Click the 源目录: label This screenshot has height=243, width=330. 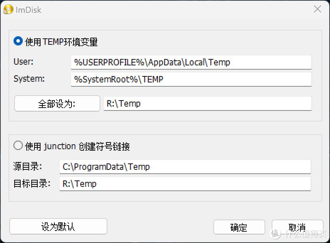[x=28, y=166]
